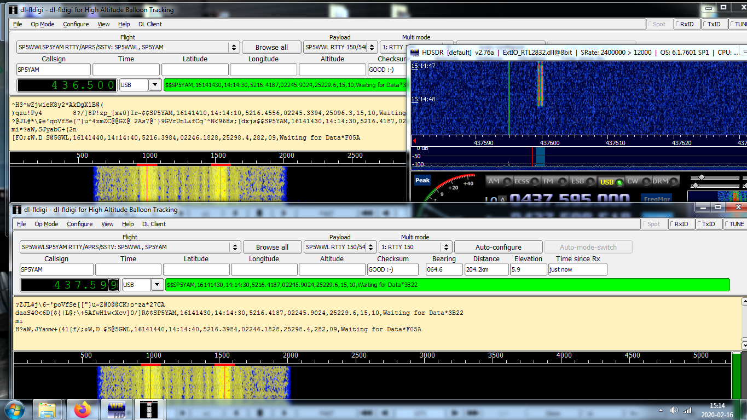Open the bottom dl-fldigi window's title bar icon
747x420 pixels.
click(16, 209)
